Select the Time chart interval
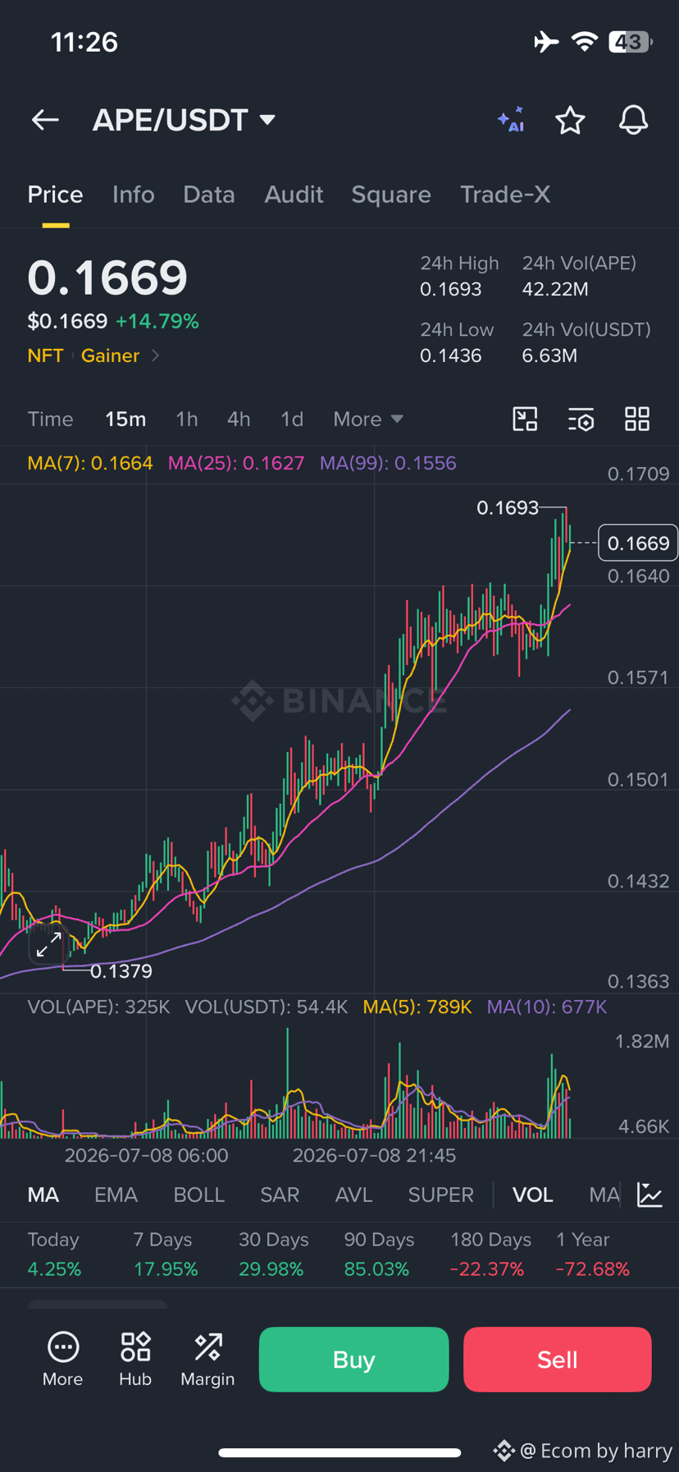 [x=50, y=419]
